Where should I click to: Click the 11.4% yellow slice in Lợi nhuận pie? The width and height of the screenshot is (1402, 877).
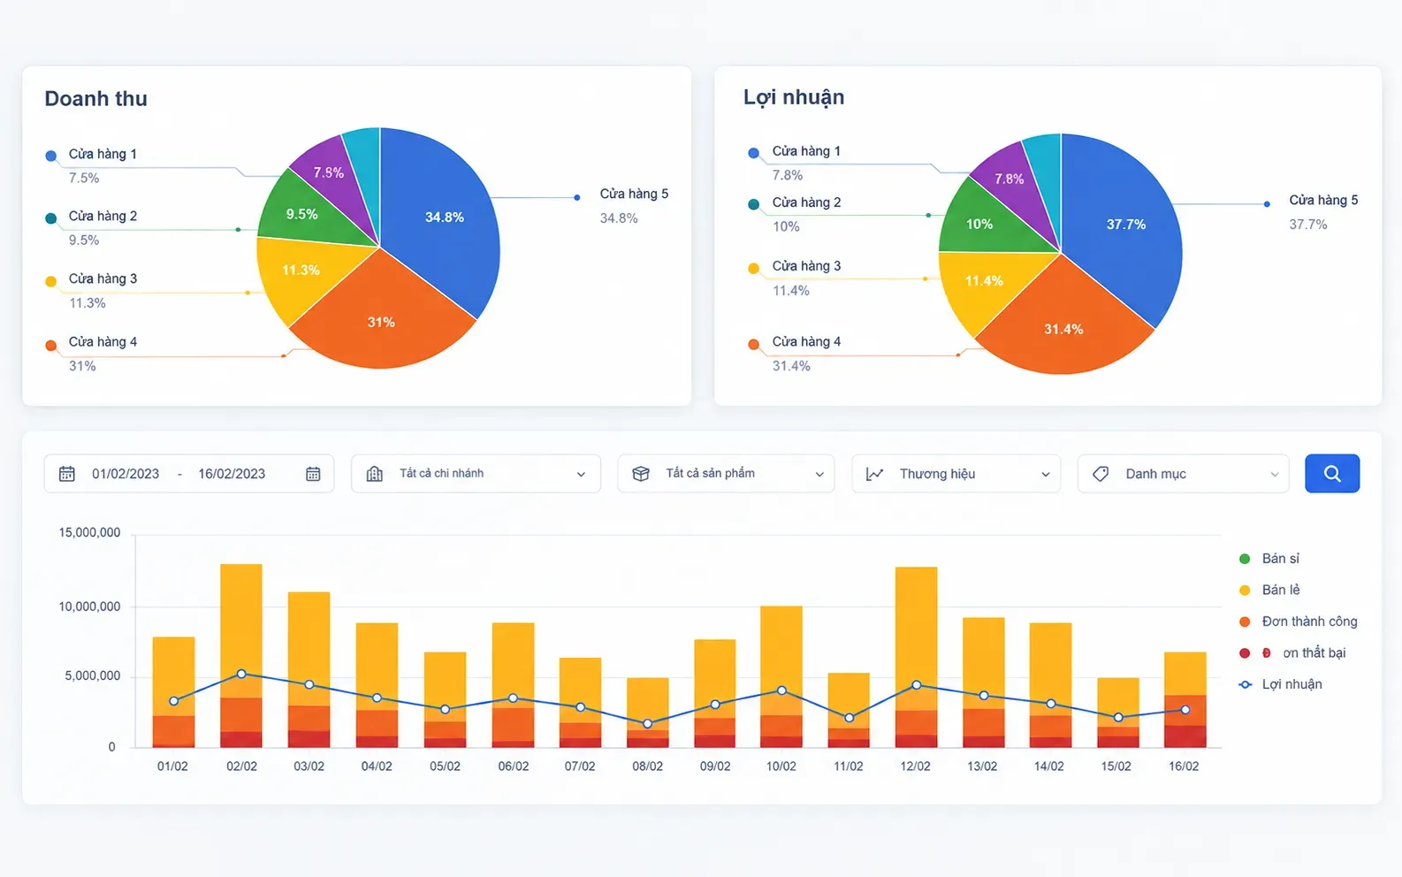tap(986, 283)
